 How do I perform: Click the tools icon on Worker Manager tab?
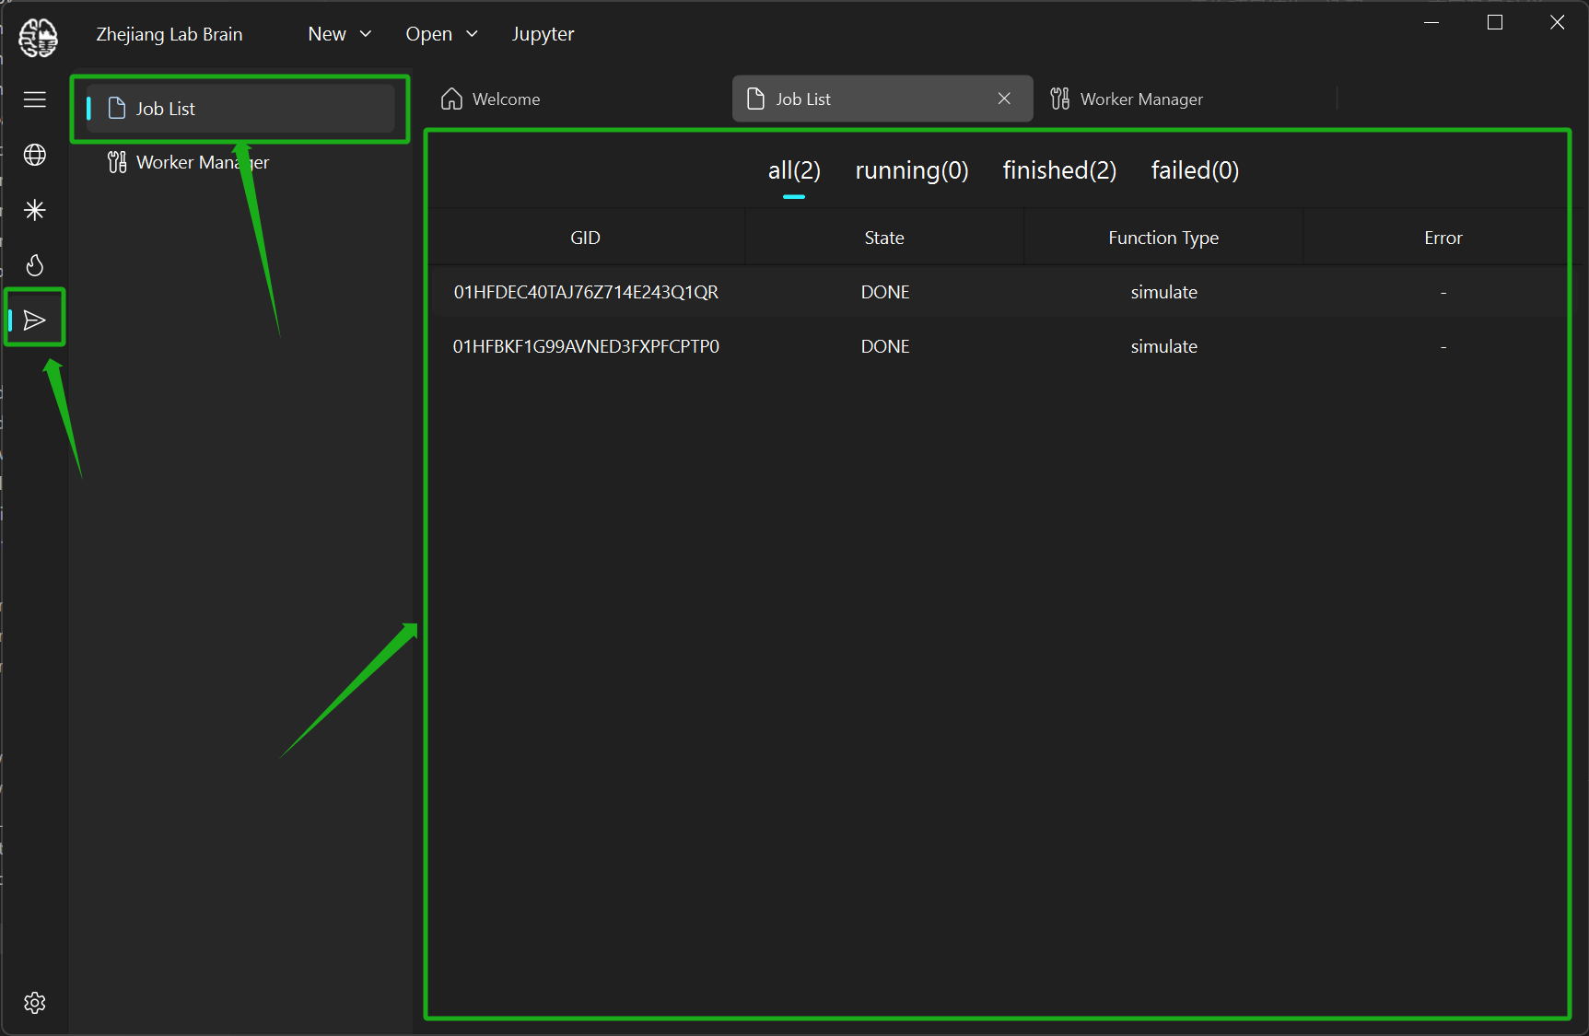1060,99
